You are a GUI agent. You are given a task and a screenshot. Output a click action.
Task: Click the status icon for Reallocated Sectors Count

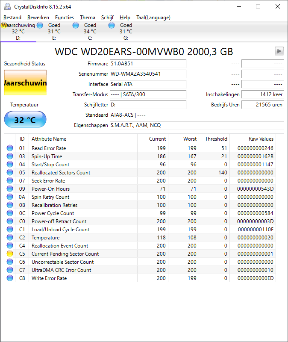point(10,173)
